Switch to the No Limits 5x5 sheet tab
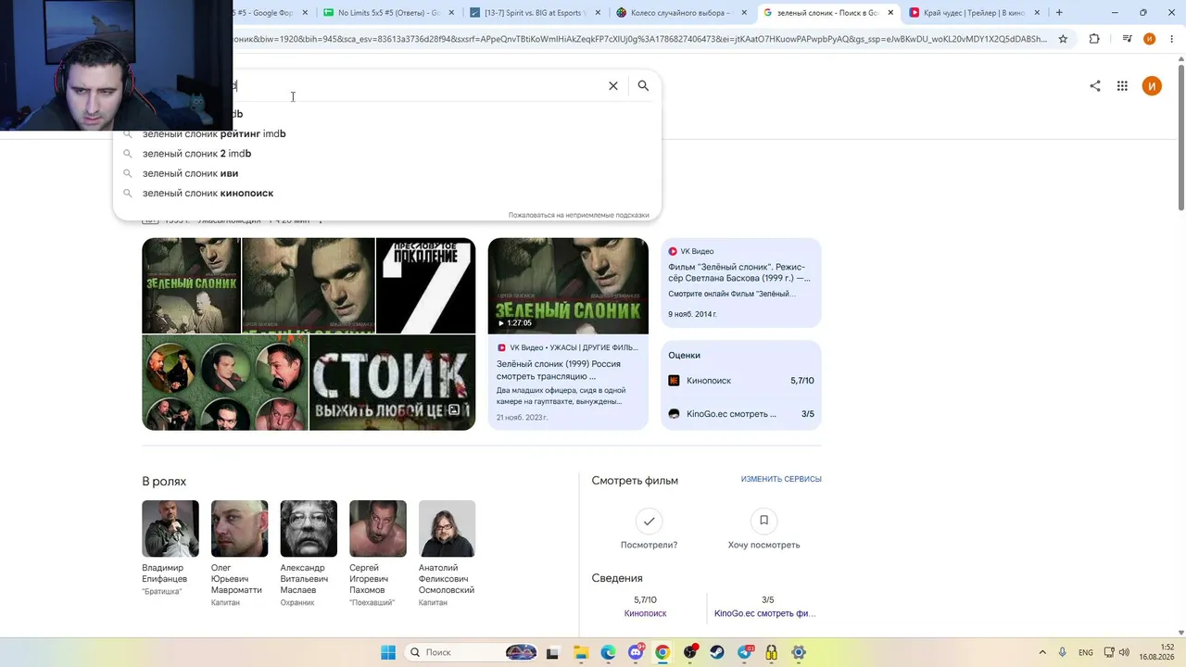The image size is (1186, 667). 389,13
